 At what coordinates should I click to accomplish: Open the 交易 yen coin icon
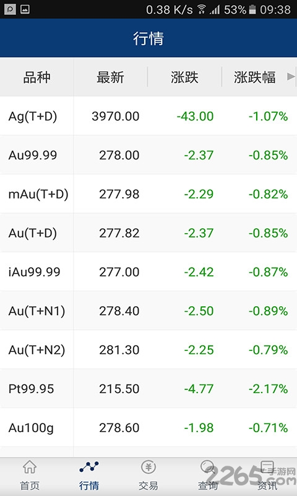click(x=148, y=467)
